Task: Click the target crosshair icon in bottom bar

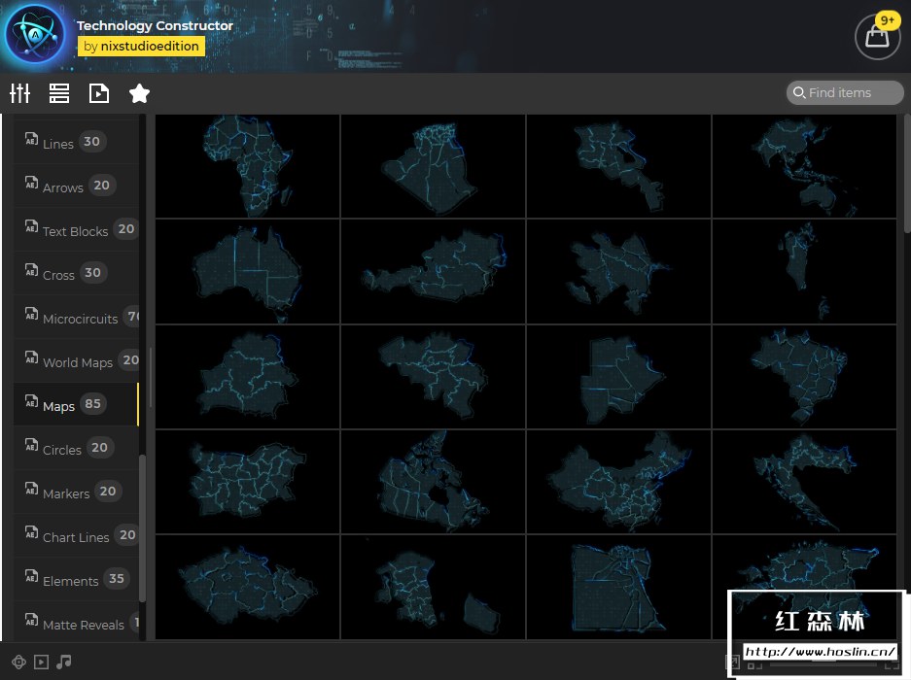Action: tap(18, 662)
